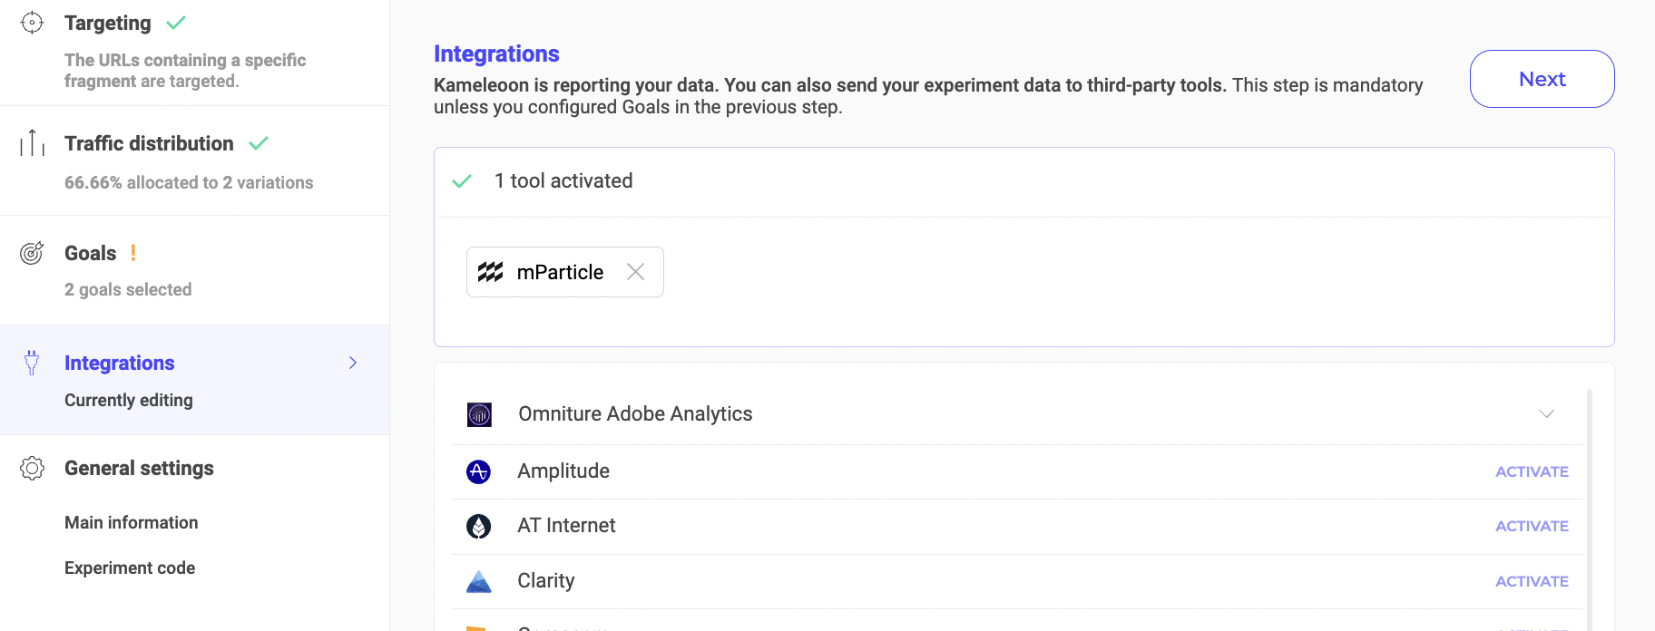The height and width of the screenshot is (631, 1655).
Task: Click the Omniture Adobe Analytics logo icon
Action: tap(479, 414)
